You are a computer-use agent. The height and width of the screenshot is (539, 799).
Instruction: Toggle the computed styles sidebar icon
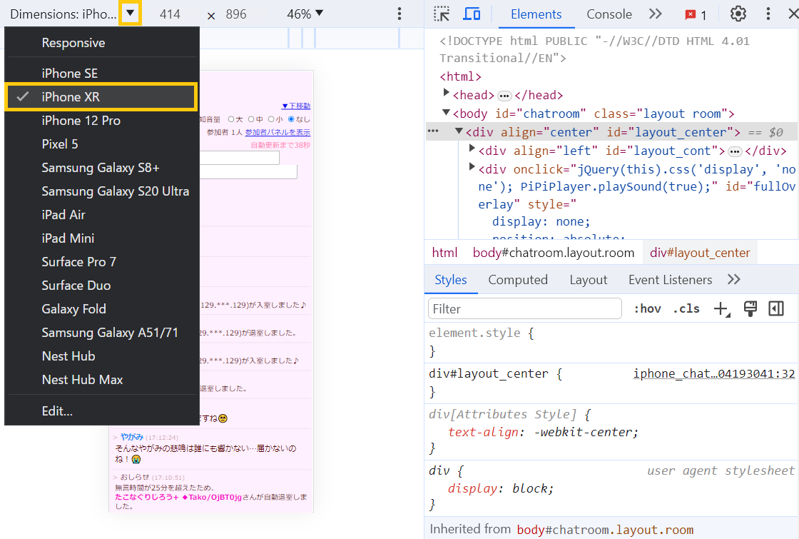[776, 308]
